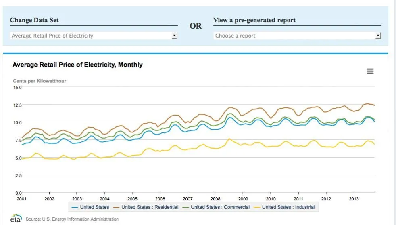Click the Source: U.S. Energy Information Administration text
Viewport: 396px width, 225px height.
tap(72, 219)
